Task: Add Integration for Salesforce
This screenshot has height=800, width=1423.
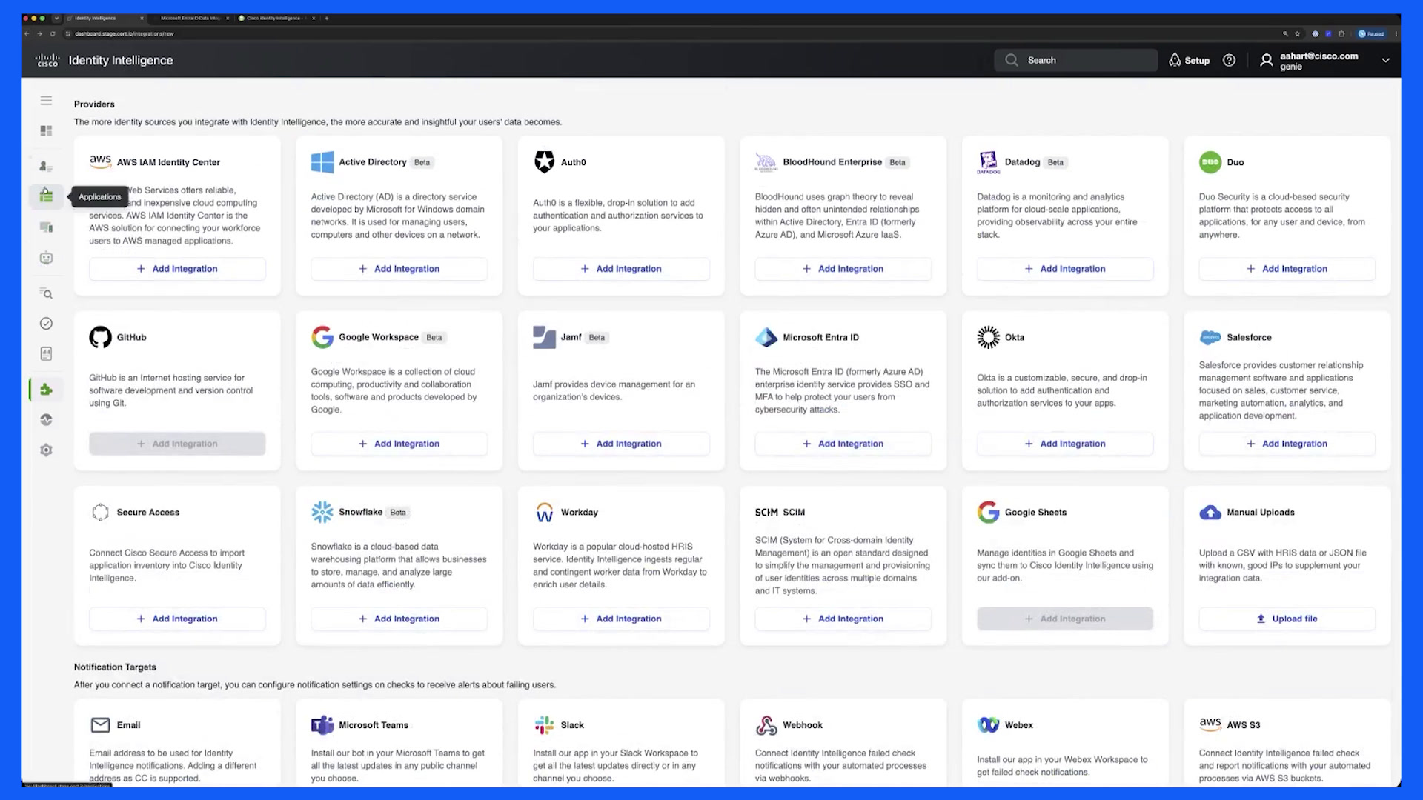Action: 1287,444
